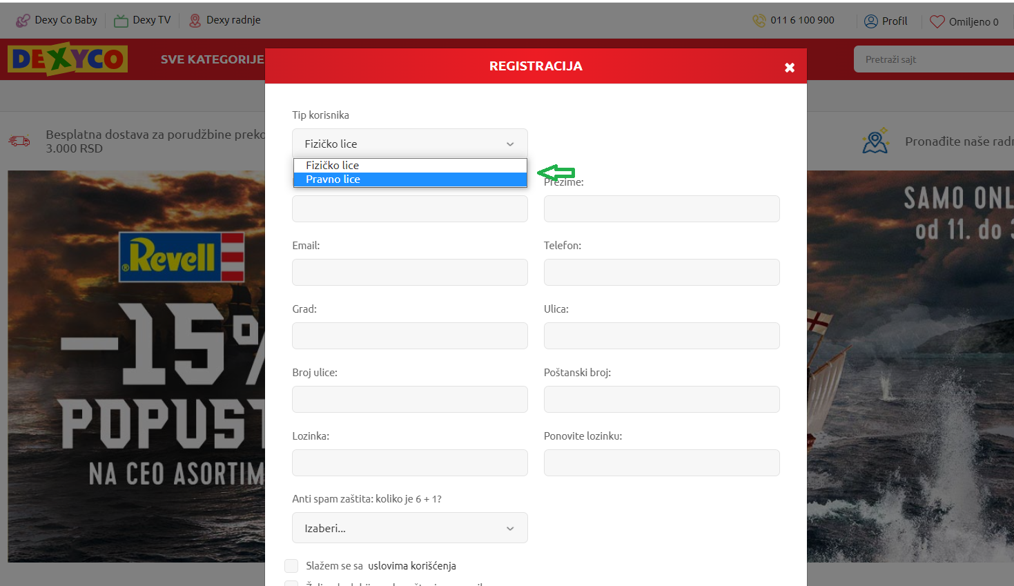
Task: Open the Sve kategorije menu
Action: coord(212,59)
